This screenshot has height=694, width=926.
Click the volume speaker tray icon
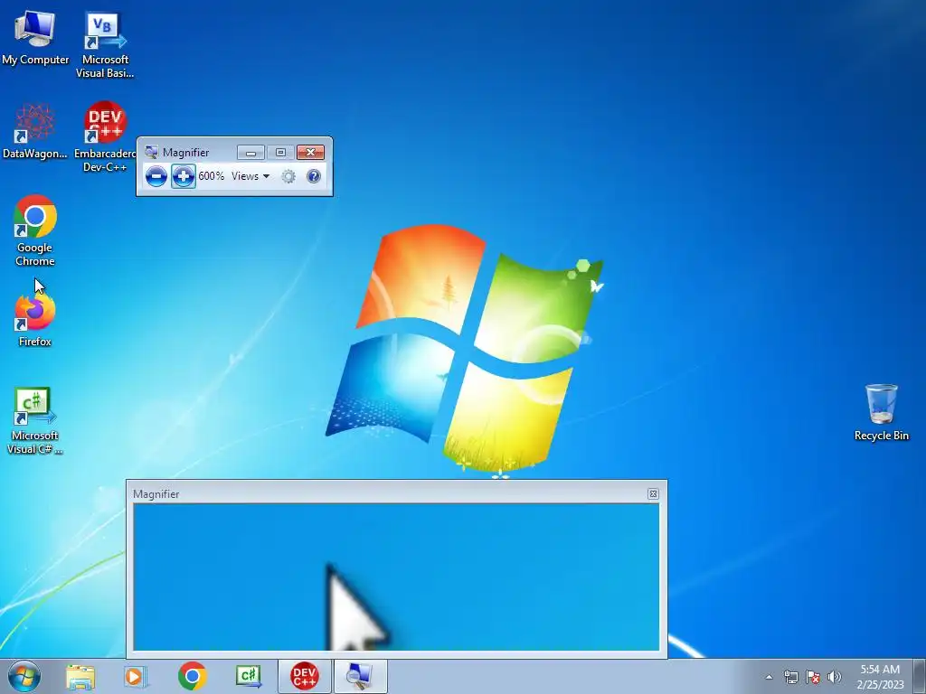coord(835,678)
